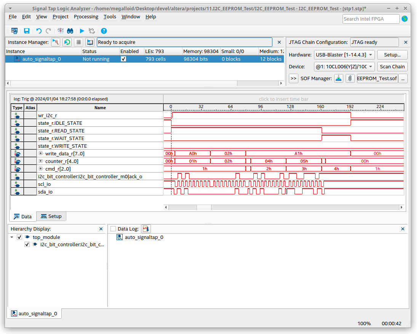Click the Run Analysis icon in Instance Manager

click(x=56, y=42)
